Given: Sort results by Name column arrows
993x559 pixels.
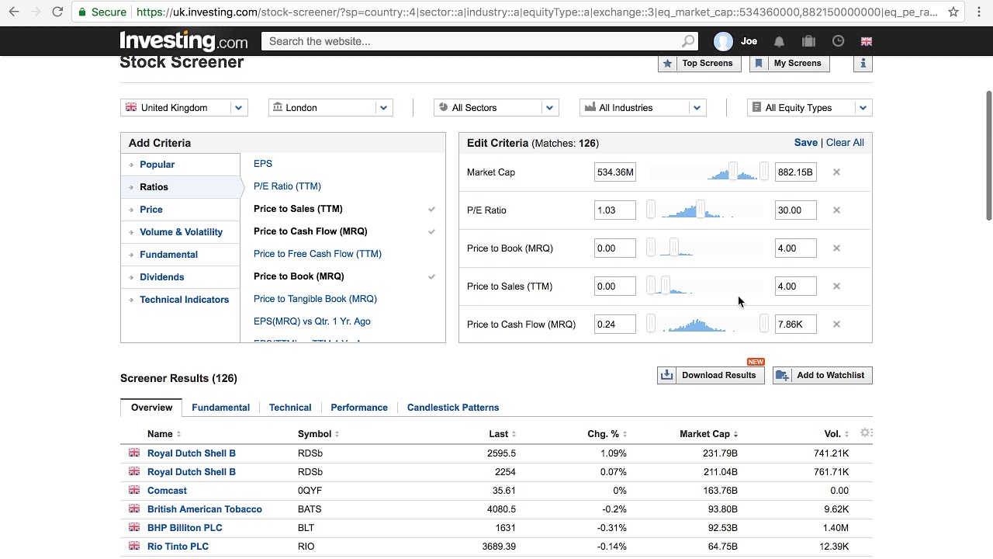Looking at the screenshot, I should click(x=178, y=434).
